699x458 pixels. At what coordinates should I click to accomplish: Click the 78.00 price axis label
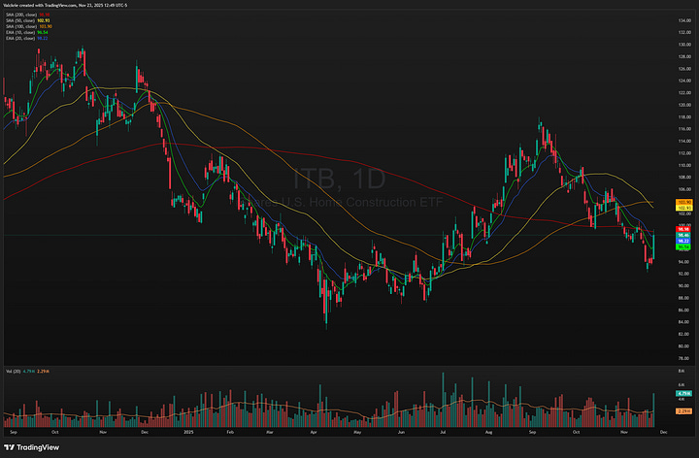tap(684, 358)
